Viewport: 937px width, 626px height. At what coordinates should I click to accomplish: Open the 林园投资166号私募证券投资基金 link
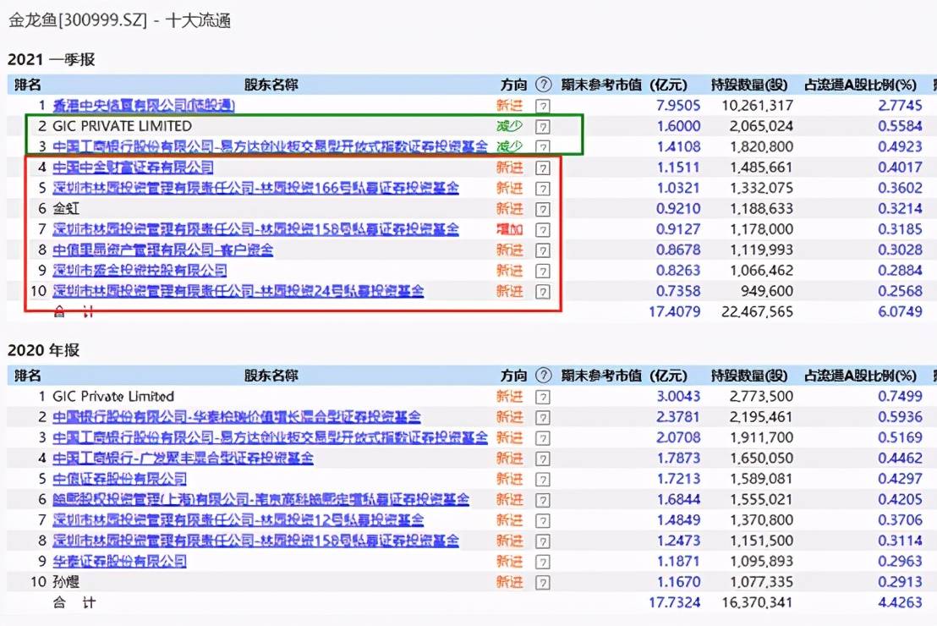(255, 188)
